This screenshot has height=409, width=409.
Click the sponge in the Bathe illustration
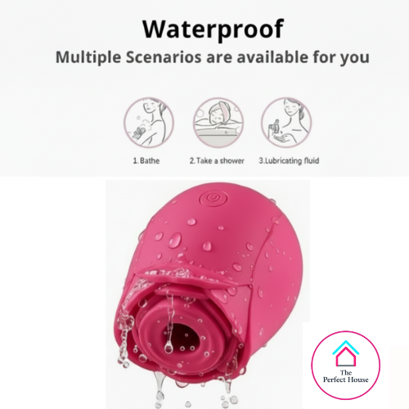click(138, 133)
